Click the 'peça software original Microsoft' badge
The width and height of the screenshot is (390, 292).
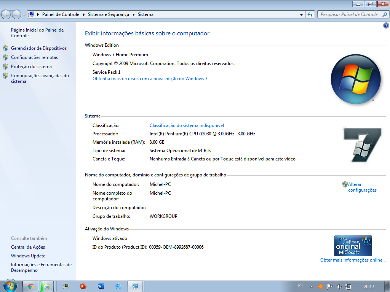point(353,246)
